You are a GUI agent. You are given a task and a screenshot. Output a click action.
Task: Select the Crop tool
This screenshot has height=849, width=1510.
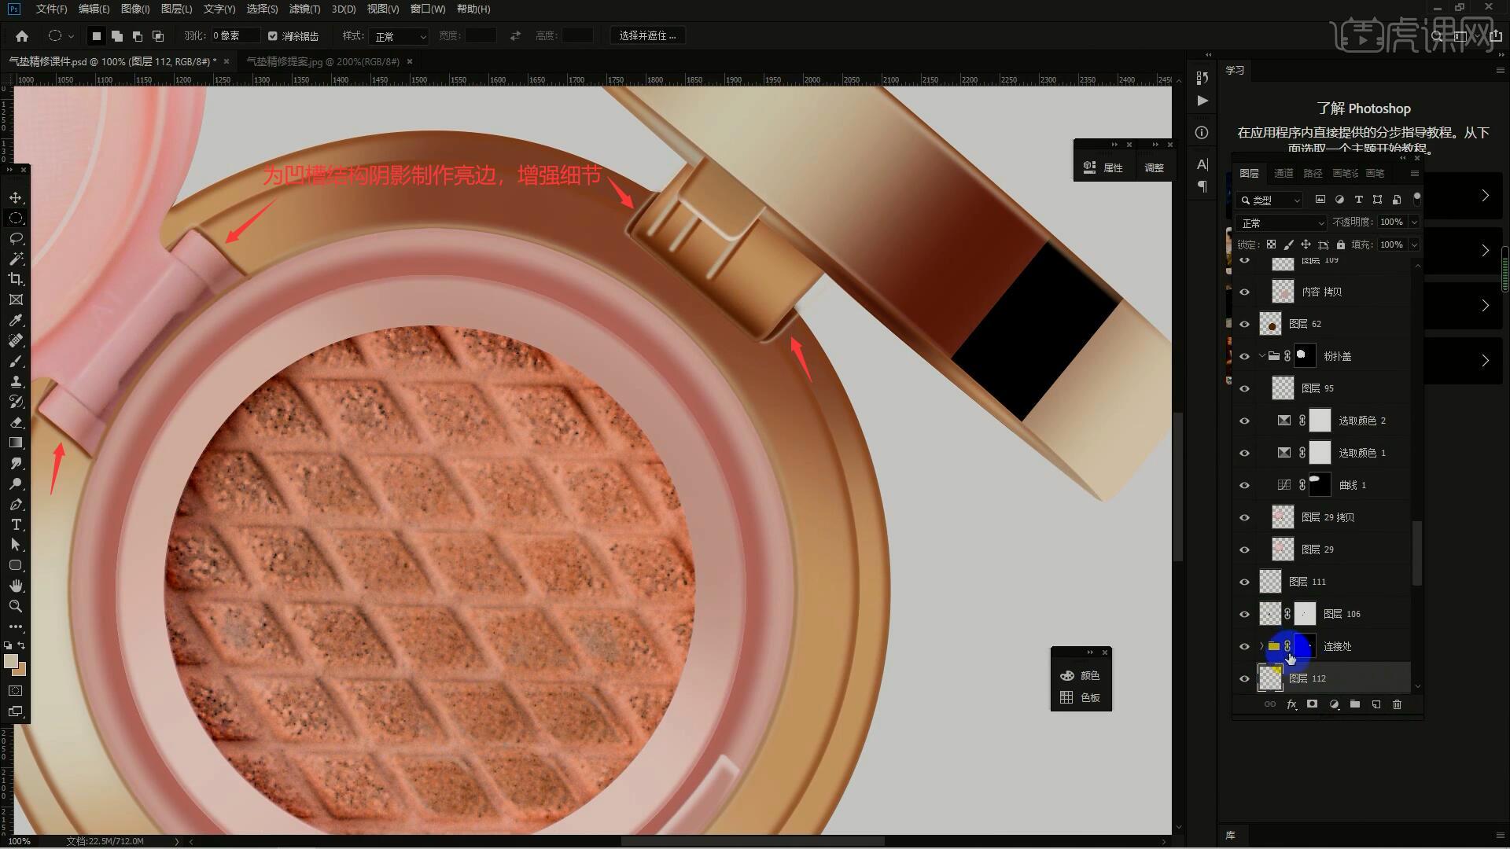coord(16,279)
